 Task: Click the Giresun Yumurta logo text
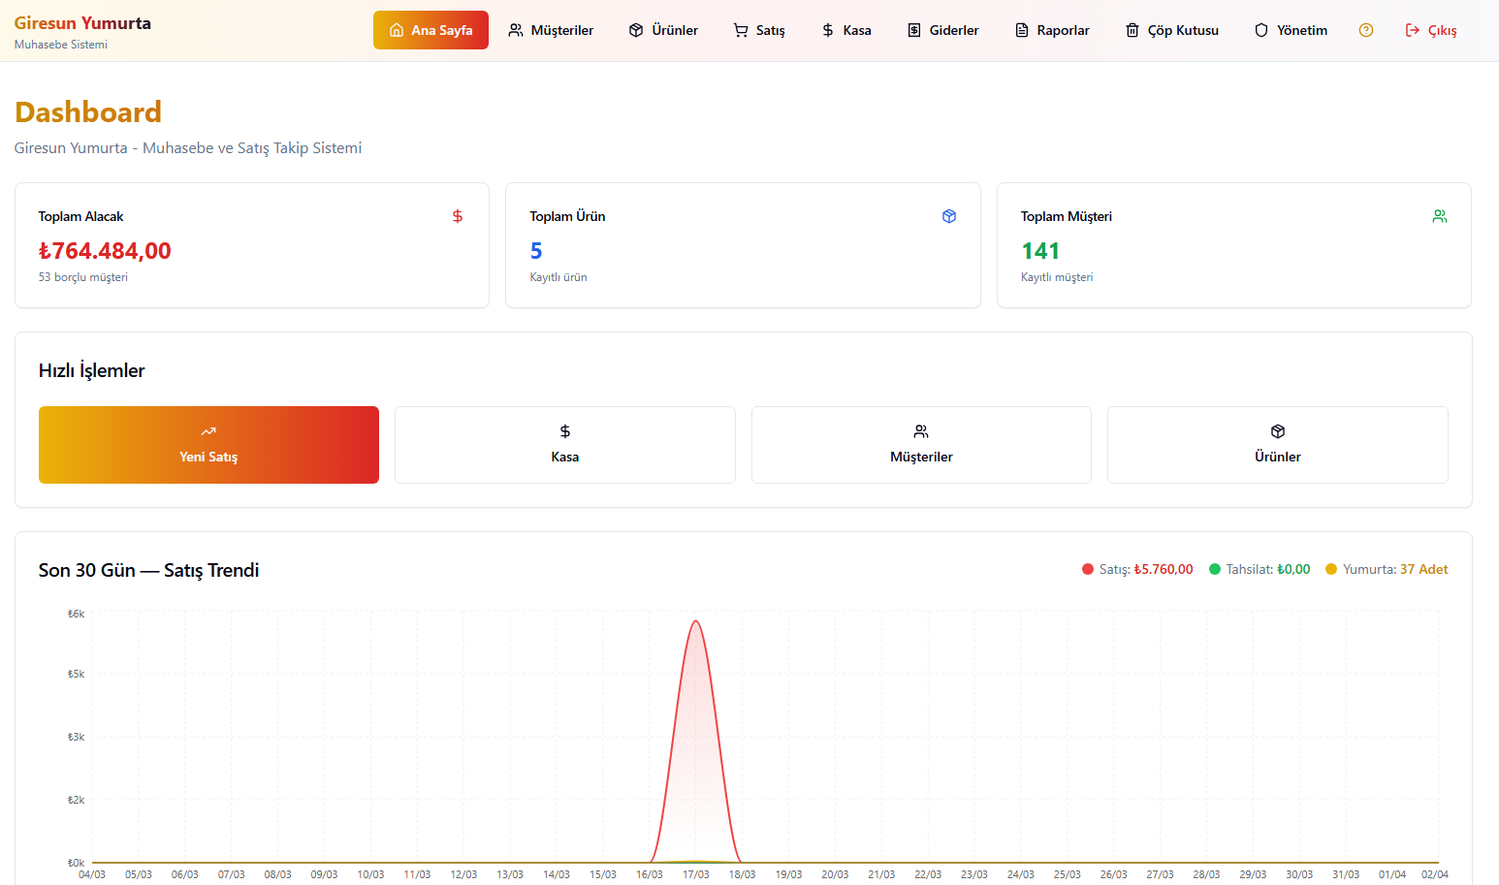[x=82, y=23]
